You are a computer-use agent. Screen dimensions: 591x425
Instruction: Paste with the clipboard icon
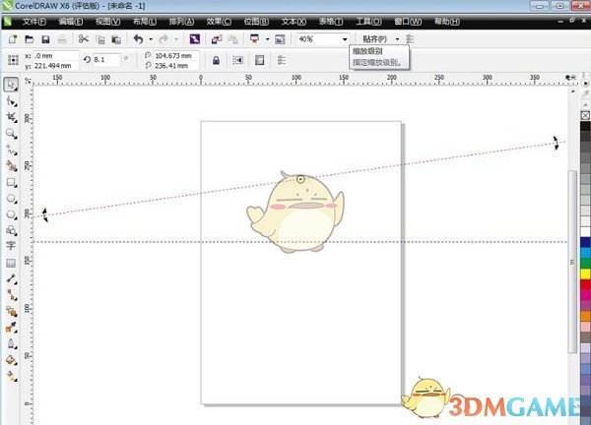pos(116,39)
